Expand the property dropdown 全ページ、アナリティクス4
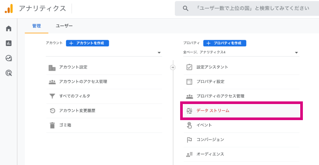The image size is (319, 165). tap(241, 52)
